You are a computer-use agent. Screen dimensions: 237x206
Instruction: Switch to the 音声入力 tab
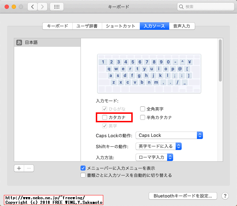[x=182, y=26]
